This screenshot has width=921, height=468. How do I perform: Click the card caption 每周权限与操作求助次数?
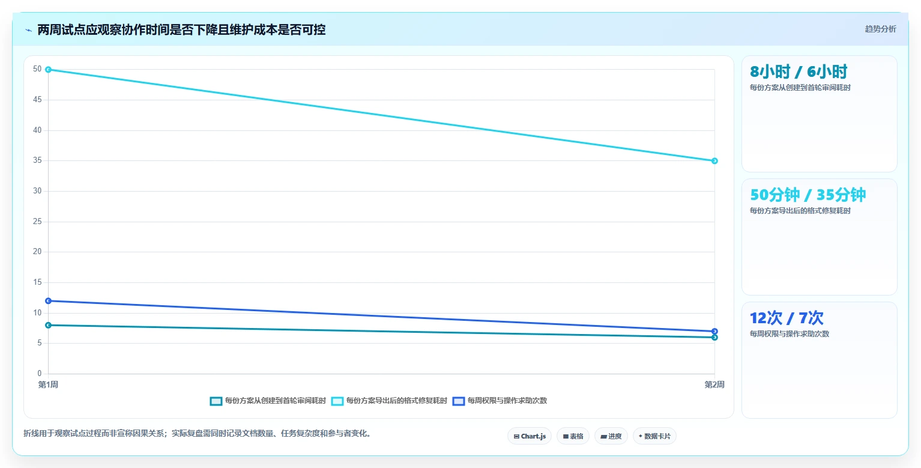point(790,334)
